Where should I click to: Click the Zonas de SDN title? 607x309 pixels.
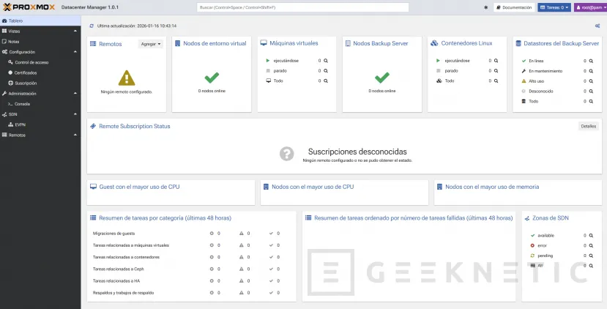point(551,218)
